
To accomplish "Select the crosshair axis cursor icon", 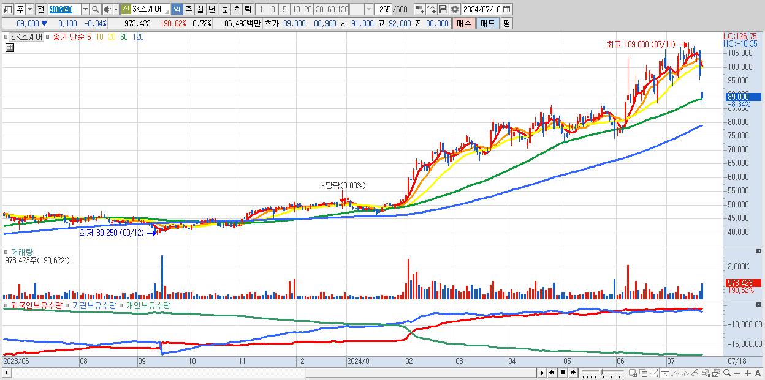I will [x=664, y=373].
